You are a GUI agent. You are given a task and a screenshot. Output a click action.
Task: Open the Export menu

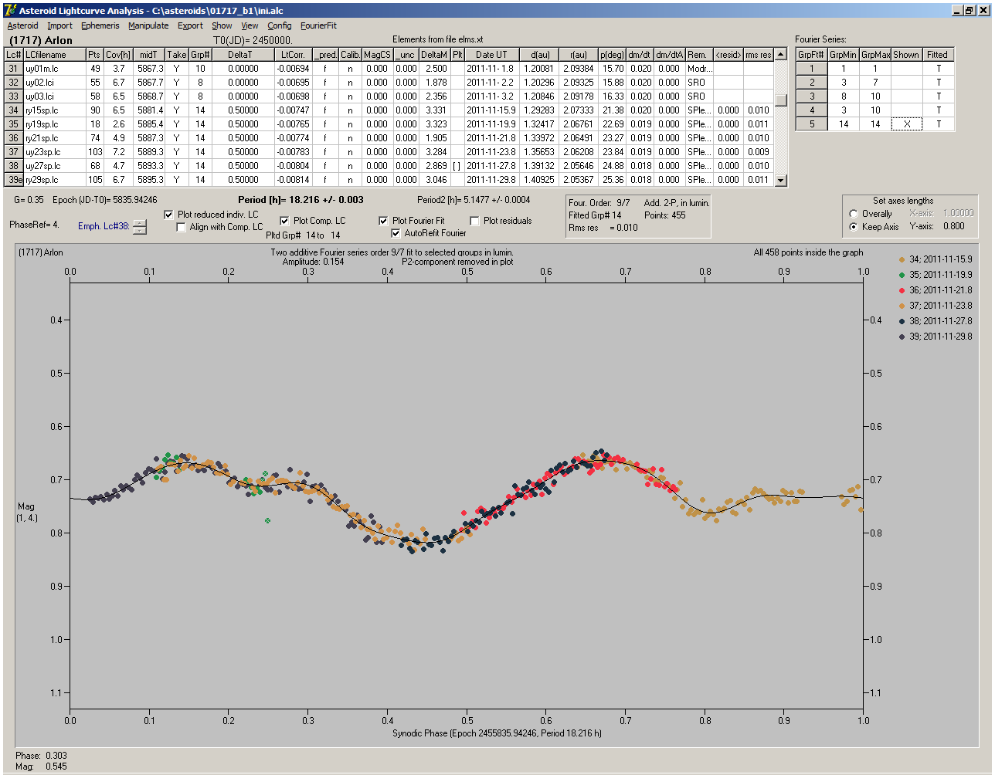click(x=190, y=25)
